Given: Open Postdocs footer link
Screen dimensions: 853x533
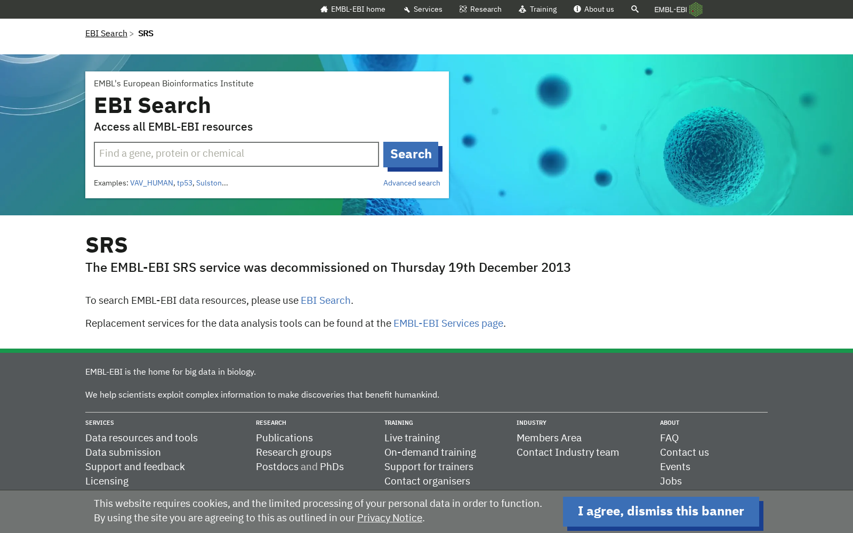Looking at the screenshot, I should pyautogui.click(x=277, y=467).
